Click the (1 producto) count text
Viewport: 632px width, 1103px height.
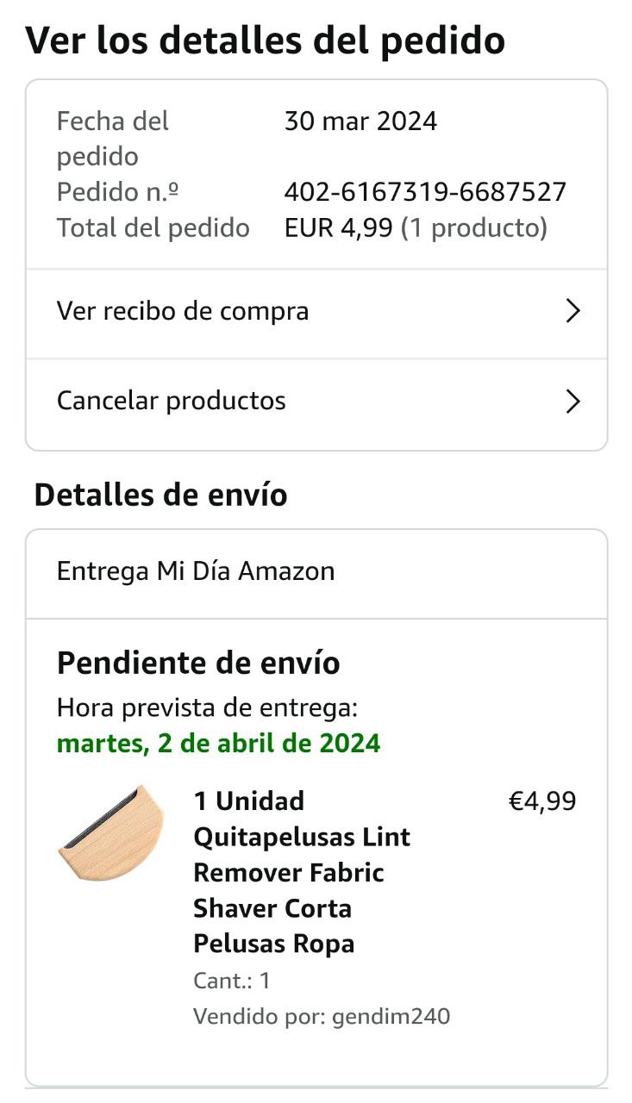pos(474,228)
